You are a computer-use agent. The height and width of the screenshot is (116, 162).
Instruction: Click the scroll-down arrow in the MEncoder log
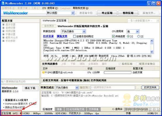pos(152,52)
